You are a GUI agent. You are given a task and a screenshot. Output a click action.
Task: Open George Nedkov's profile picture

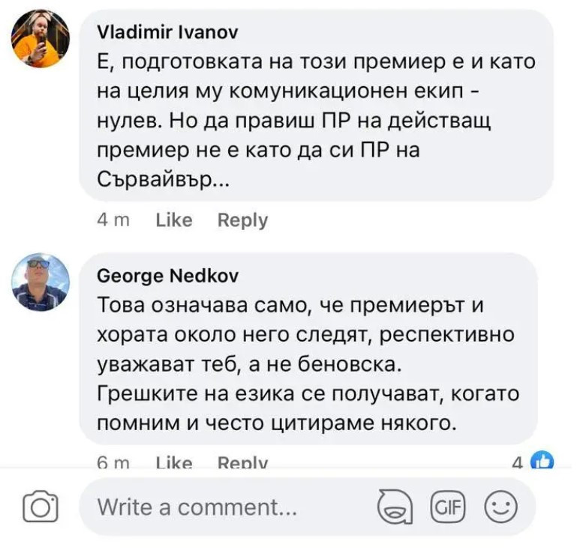pyautogui.click(x=41, y=282)
